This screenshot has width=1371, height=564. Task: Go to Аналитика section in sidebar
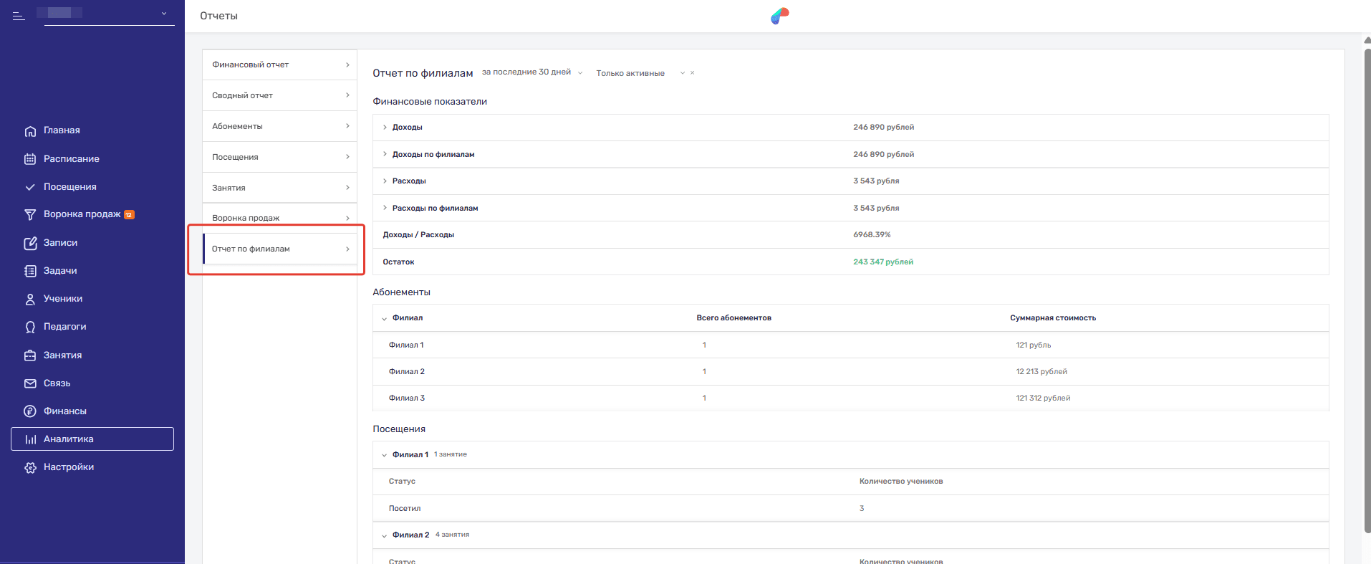[92, 439]
